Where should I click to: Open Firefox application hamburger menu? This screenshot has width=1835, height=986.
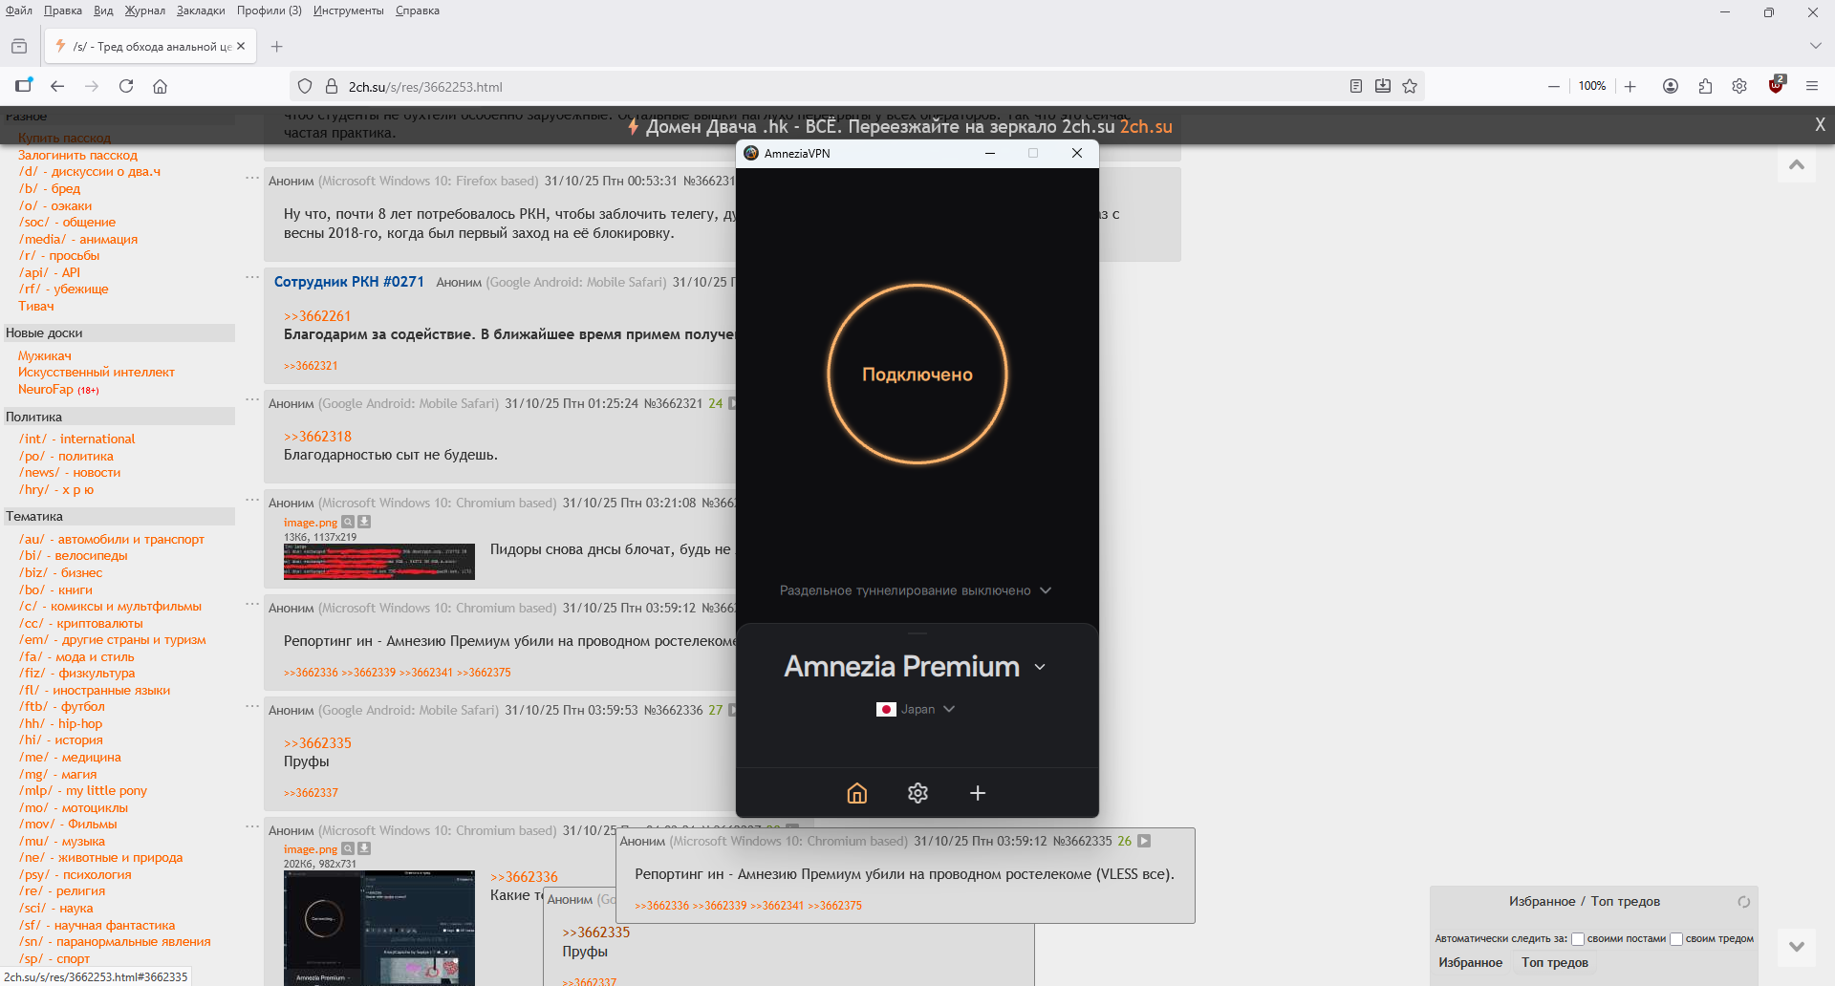(1811, 86)
